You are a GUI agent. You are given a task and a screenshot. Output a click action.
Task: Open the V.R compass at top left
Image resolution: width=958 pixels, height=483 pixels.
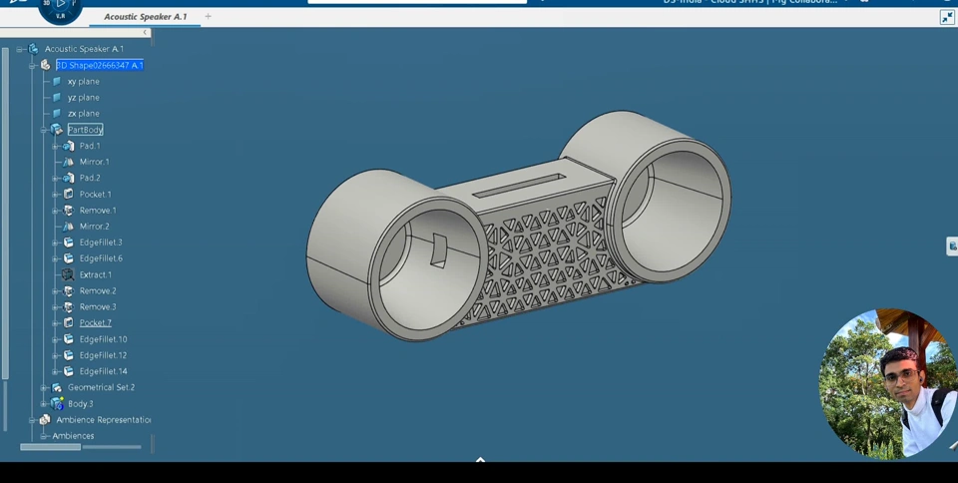pos(61,9)
